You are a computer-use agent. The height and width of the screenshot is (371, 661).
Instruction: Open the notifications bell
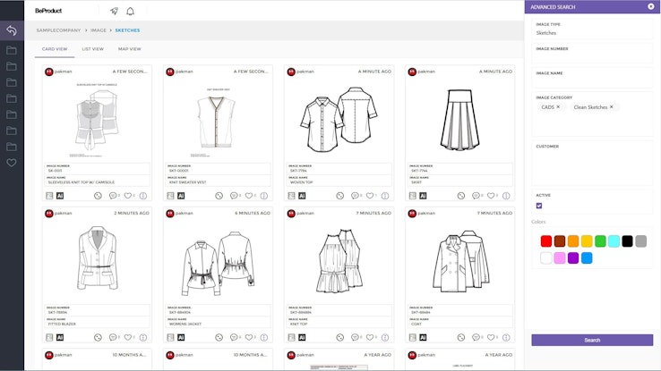[130, 11]
